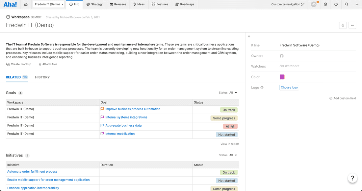Expand the Goals Status All filter
Image resolution: width=362 pixels, height=191 pixels.
(233, 93)
